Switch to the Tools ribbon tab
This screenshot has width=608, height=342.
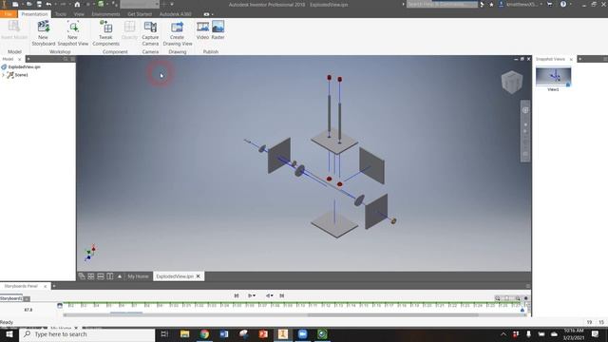click(x=61, y=14)
